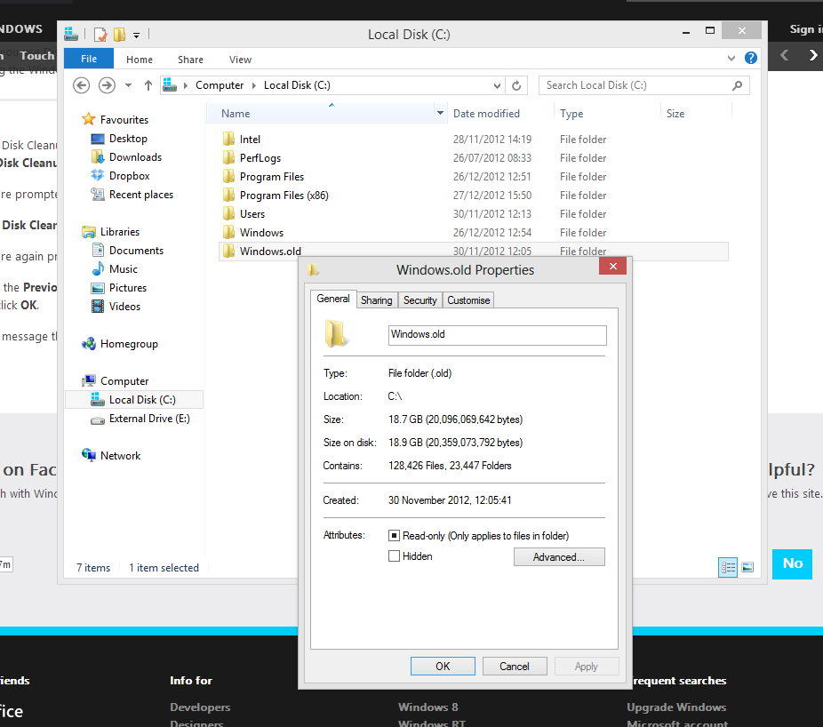
Task: Select the General tab in Properties
Action: click(333, 299)
